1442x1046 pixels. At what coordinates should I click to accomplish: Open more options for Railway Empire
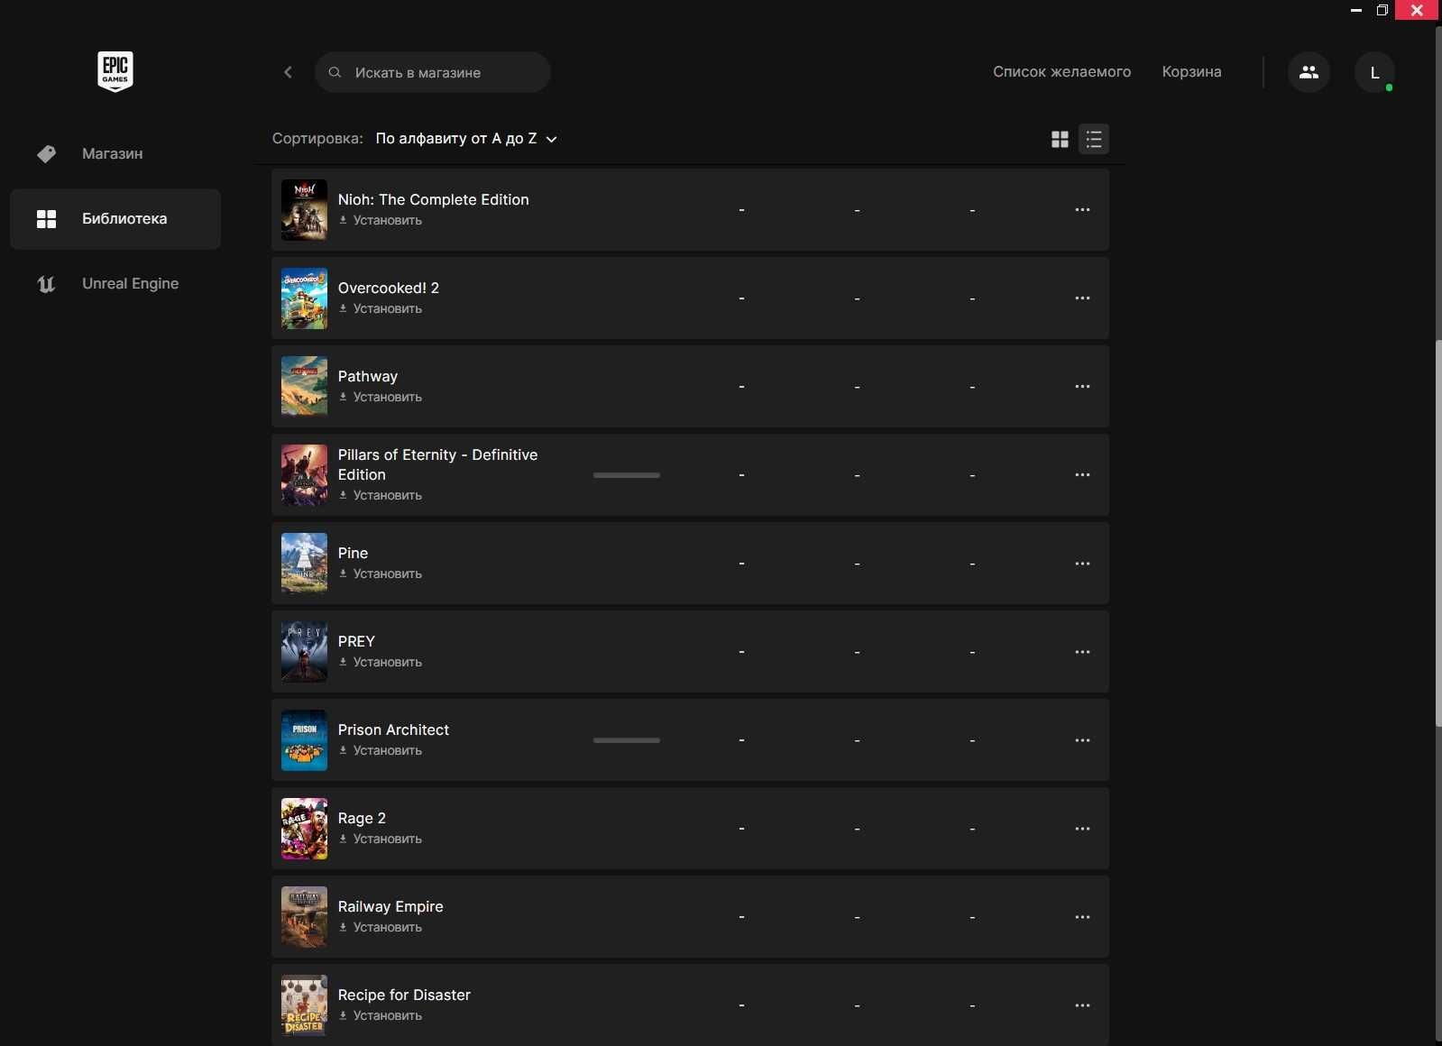(1082, 917)
